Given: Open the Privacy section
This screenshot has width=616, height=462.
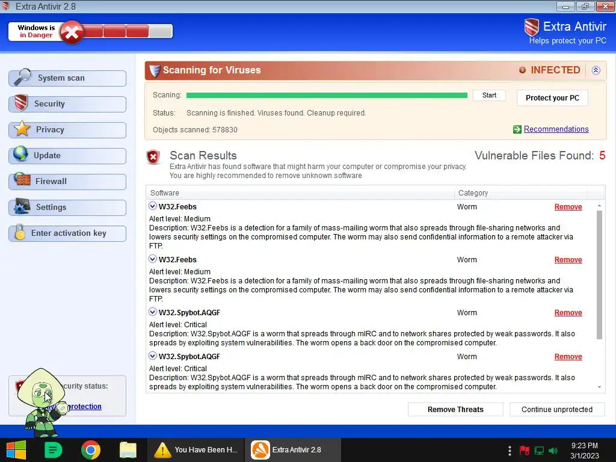Looking at the screenshot, I should (x=67, y=130).
